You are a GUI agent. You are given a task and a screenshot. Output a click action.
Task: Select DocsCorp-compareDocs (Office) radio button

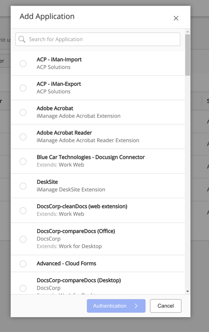[23, 239]
